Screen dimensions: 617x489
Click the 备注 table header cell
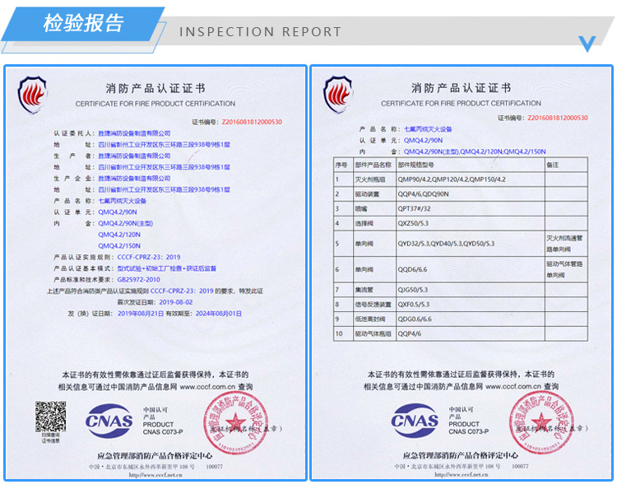566,165
